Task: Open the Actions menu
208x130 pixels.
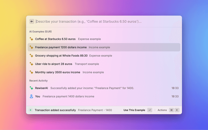Action: coord(162,110)
